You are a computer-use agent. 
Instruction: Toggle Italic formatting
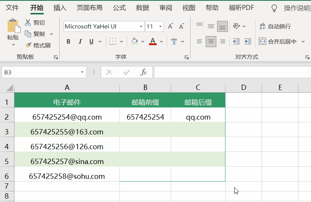[80, 41]
